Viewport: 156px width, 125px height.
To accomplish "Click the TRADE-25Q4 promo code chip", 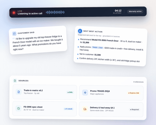I will pos(97,48).
